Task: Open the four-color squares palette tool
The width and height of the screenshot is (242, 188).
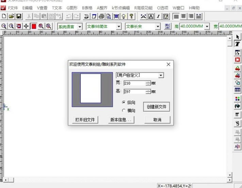Action: (x=238, y=98)
